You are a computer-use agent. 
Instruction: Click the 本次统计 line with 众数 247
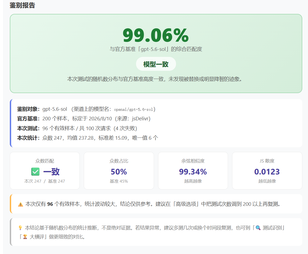(x=88, y=138)
